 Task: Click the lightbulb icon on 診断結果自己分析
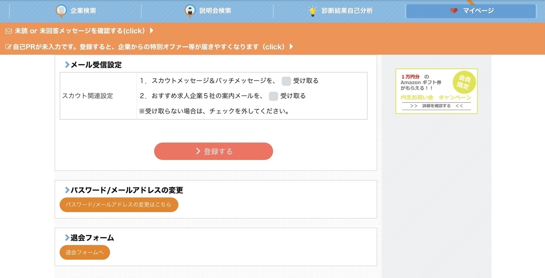pyautogui.click(x=313, y=10)
